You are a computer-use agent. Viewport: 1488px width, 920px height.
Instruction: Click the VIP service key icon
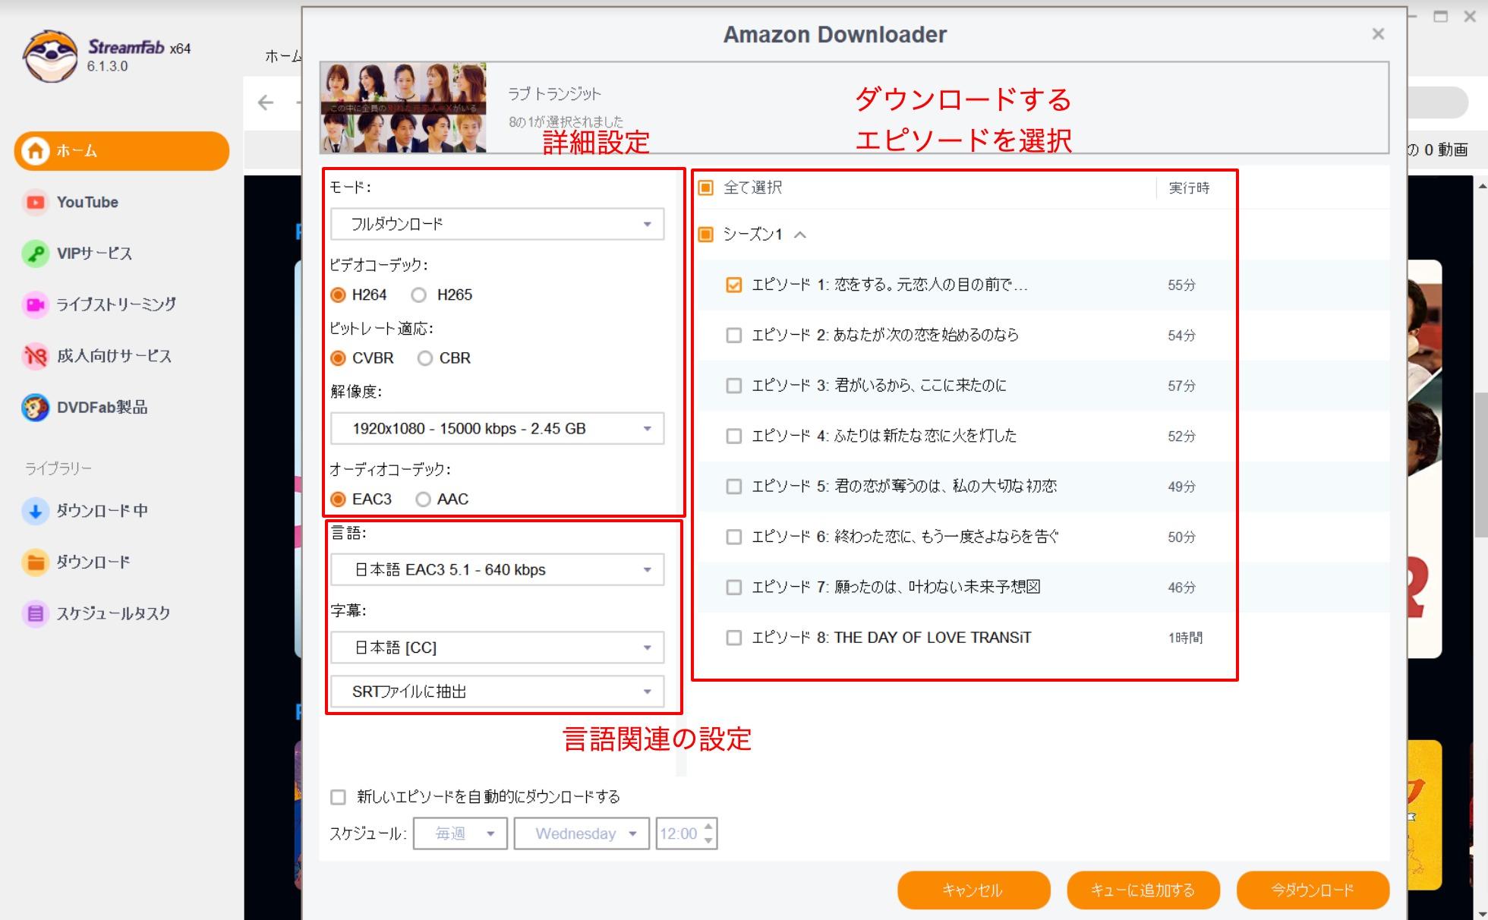point(35,253)
